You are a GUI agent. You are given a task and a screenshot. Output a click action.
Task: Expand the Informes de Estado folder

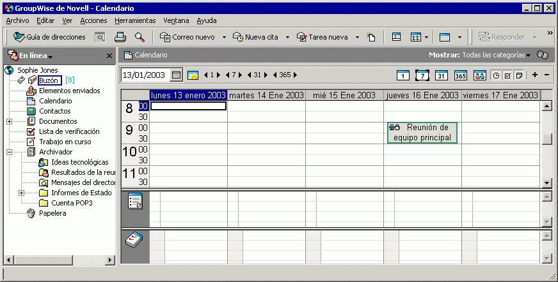(x=21, y=193)
